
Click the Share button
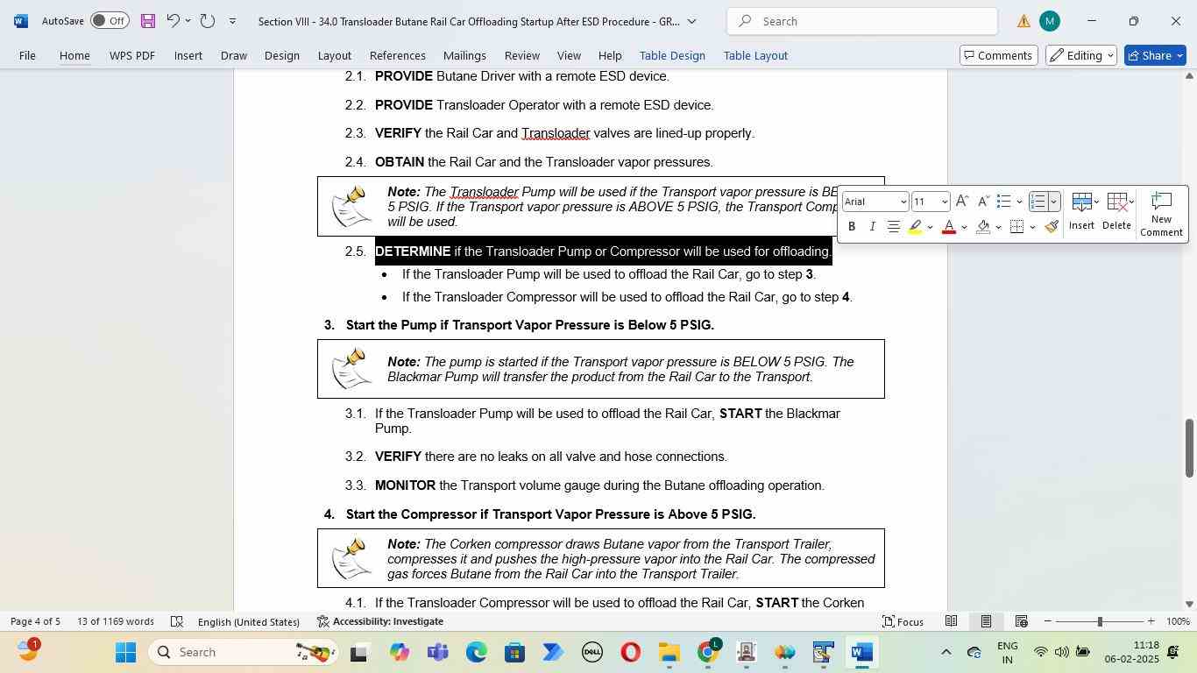pyautogui.click(x=1155, y=55)
